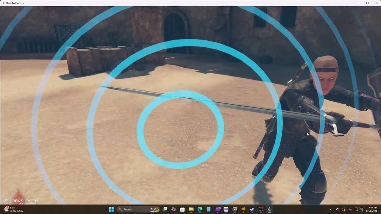Open the Steam taskbar icon
The image size is (381, 214).
[252, 209]
